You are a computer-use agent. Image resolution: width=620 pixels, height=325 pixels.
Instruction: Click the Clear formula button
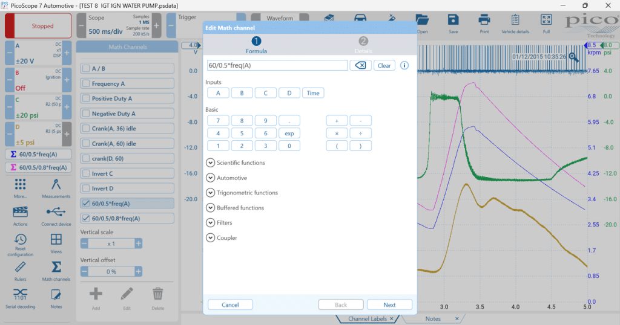click(384, 65)
